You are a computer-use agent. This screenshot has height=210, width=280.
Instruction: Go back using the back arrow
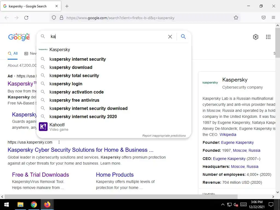pyautogui.click(x=7, y=18)
